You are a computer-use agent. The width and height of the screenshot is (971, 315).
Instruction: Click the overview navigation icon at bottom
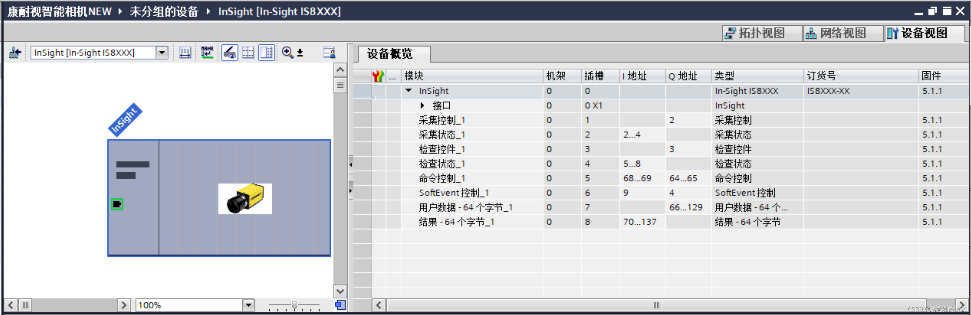(x=340, y=305)
